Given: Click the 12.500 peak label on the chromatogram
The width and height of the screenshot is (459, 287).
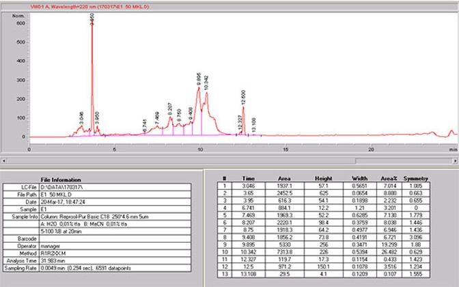Looking at the screenshot, I should tap(244, 98).
